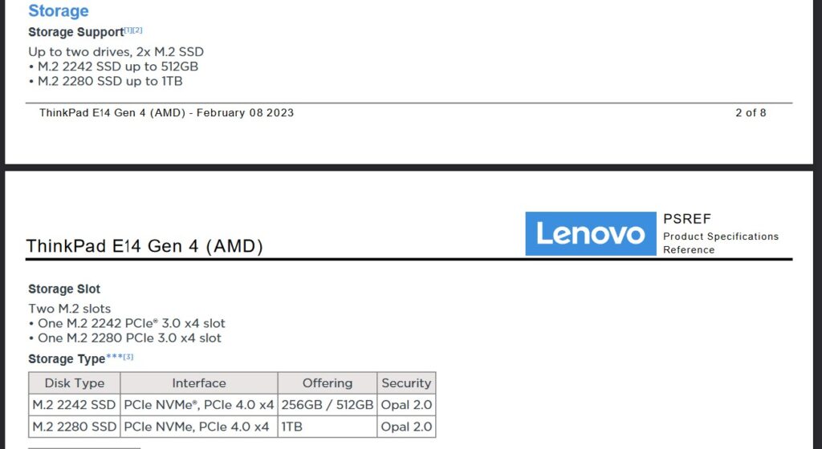The width and height of the screenshot is (822, 449).
Task: Select the Security column header
Action: pos(406,383)
